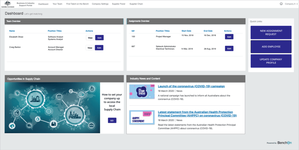The width and height of the screenshot is (299, 150).
Task: Click the New Assignment Request quick link
Action: coord(271,32)
